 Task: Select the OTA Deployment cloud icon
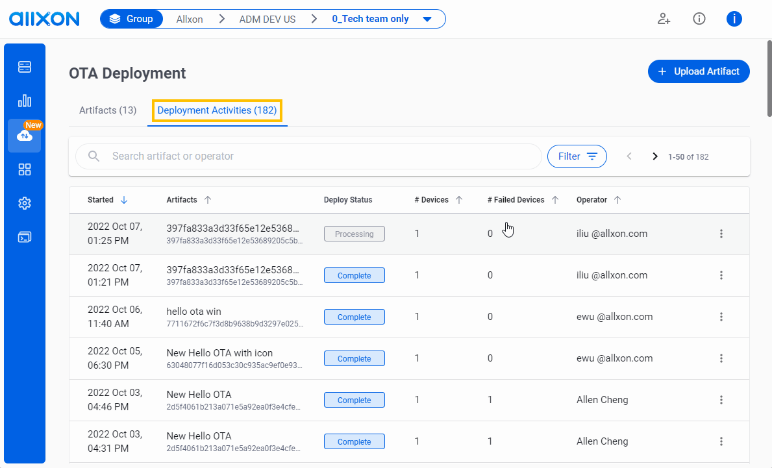[24, 136]
